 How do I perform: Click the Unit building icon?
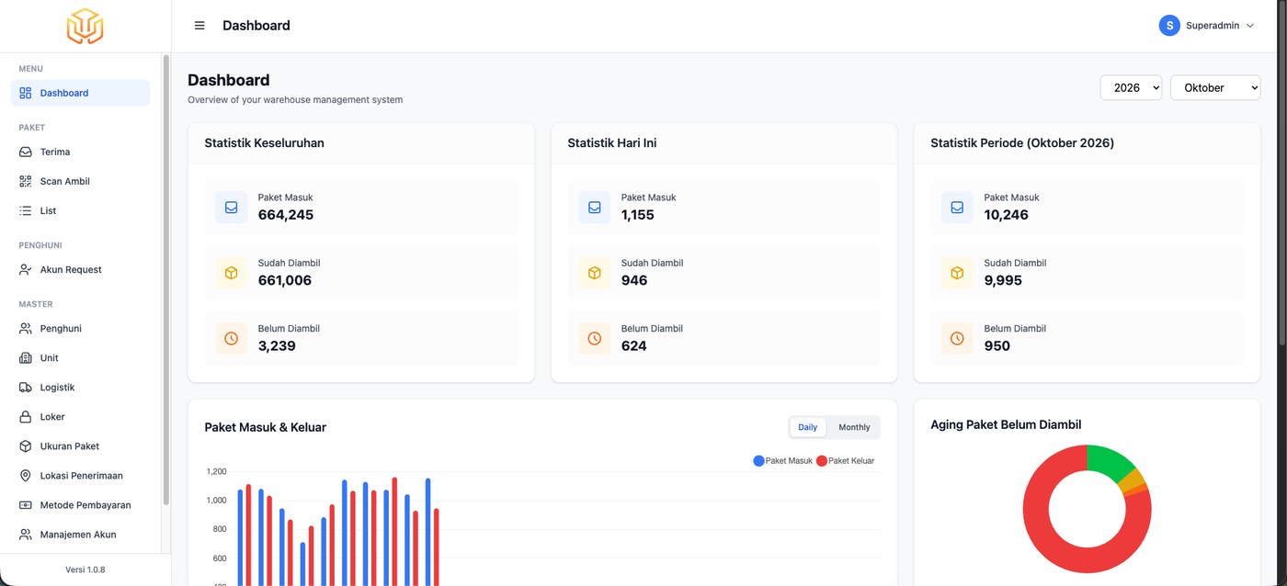(26, 357)
